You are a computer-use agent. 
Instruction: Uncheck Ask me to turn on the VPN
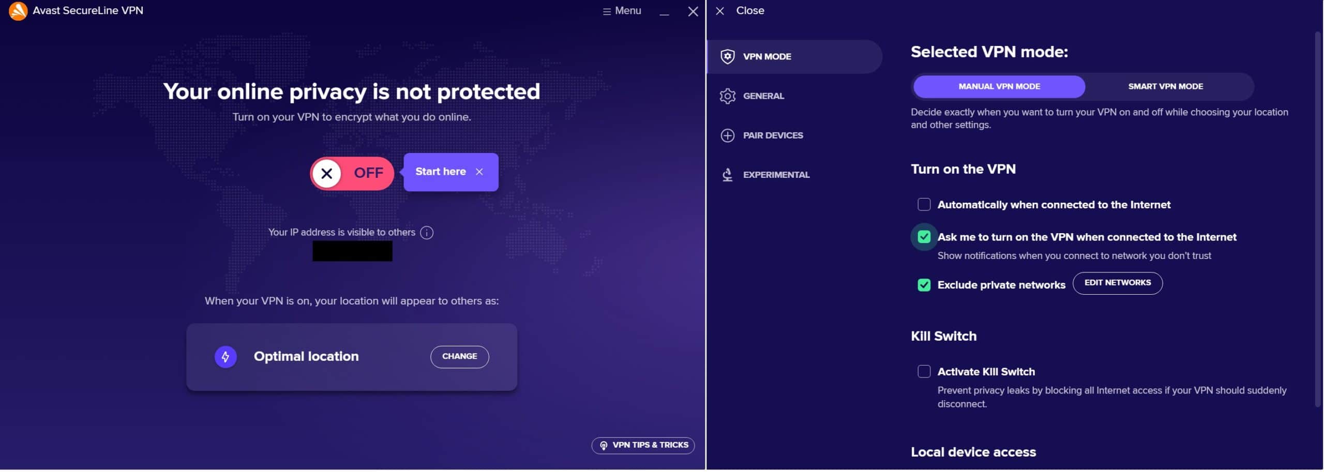coord(924,237)
